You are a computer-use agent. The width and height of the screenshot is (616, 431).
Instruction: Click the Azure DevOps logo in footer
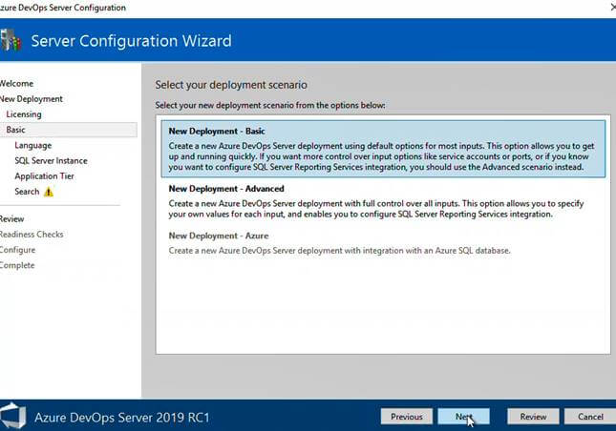[12, 416]
